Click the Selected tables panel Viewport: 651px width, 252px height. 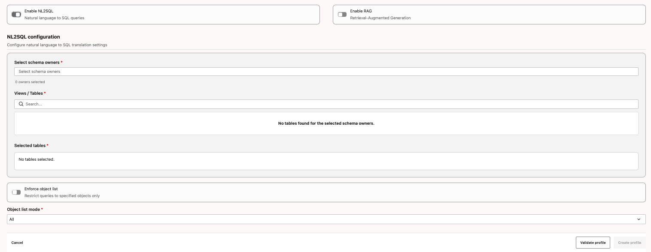click(325, 161)
